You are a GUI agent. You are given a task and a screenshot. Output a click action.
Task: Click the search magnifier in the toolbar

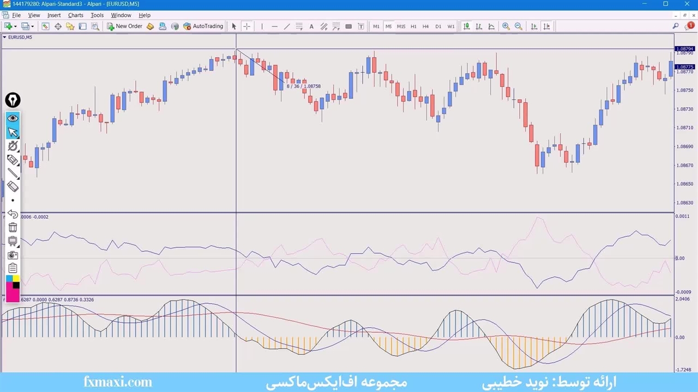pyautogui.click(x=676, y=26)
